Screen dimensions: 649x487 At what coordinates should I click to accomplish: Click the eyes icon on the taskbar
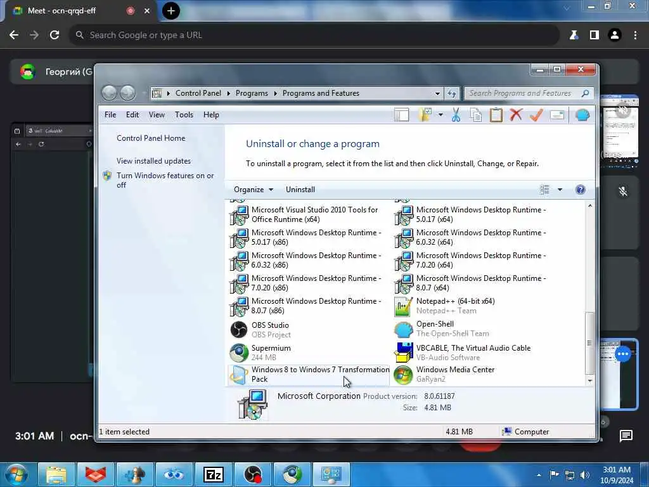(174, 474)
